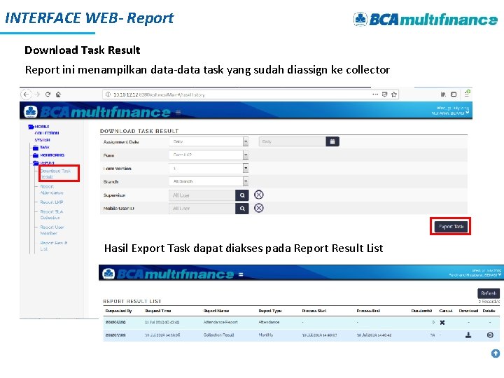Click the Export Task button

click(x=451, y=226)
